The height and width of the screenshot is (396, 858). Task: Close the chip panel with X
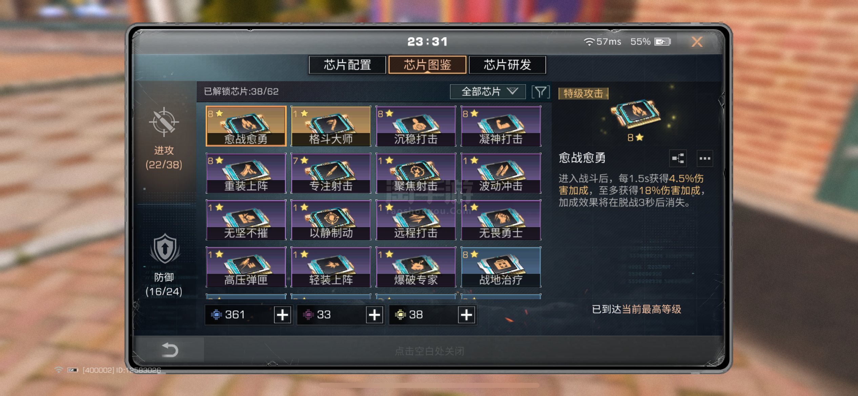click(697, 42)
